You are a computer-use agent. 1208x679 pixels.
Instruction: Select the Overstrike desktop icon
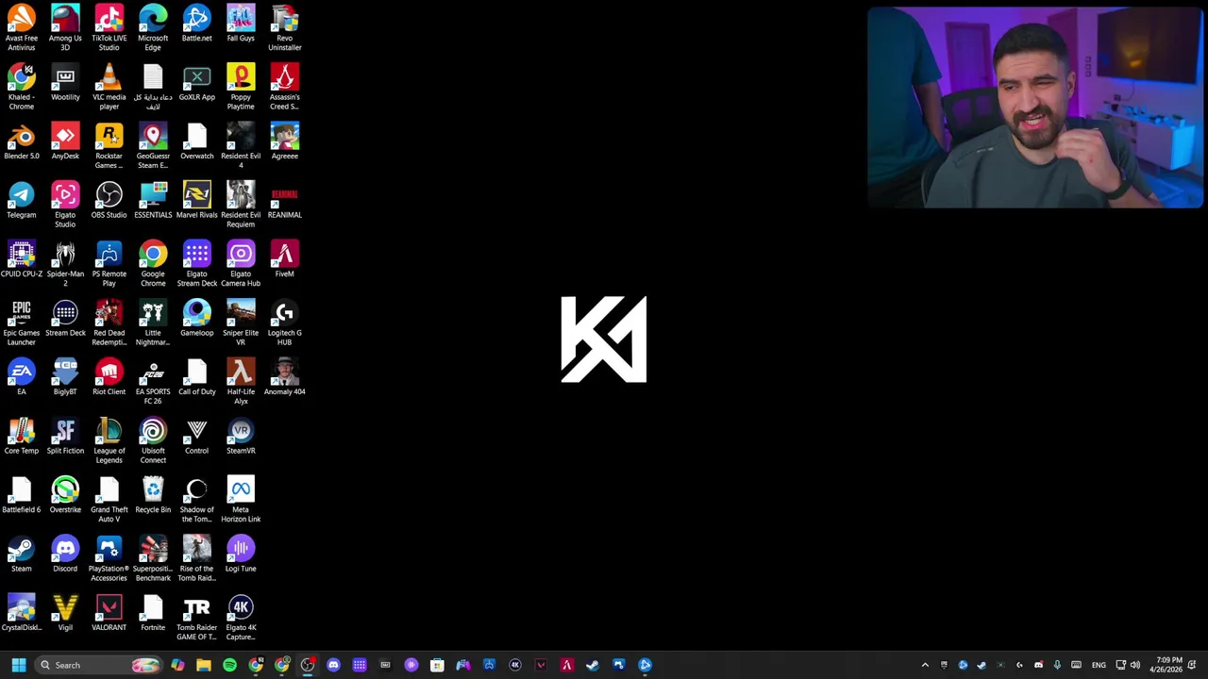[65, 495]
